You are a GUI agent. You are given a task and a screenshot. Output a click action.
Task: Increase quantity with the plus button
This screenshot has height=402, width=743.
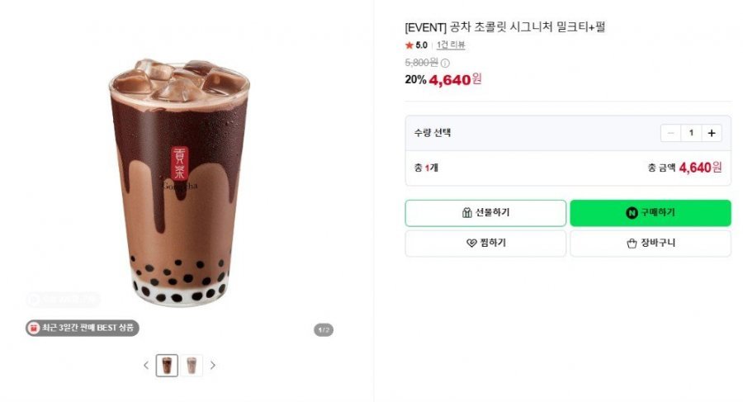pos(712,133)
